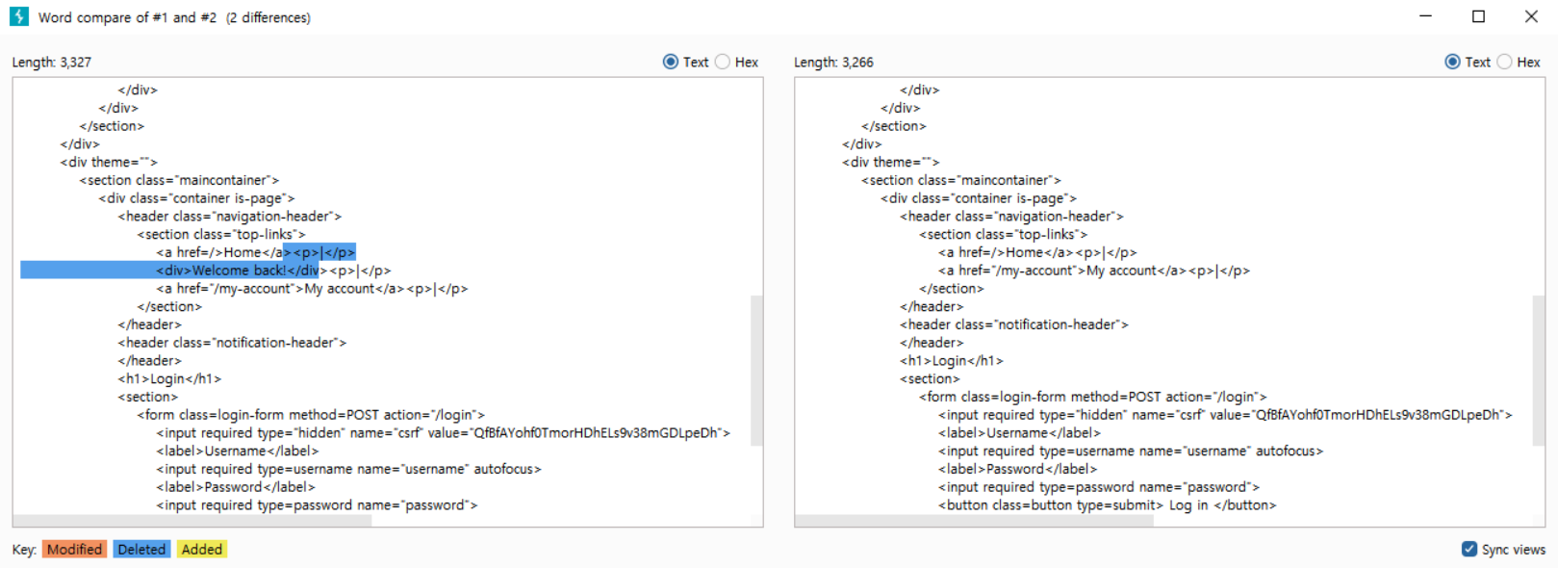Click '<h1>Login</h1>' in right pane

click(x=951, y=361)
